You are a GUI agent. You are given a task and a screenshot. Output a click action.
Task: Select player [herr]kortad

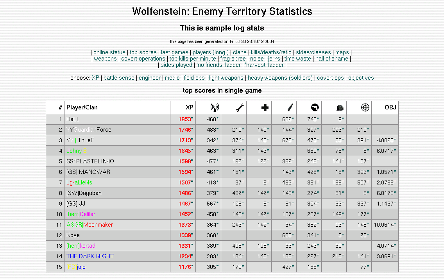(x=81, y=246)
